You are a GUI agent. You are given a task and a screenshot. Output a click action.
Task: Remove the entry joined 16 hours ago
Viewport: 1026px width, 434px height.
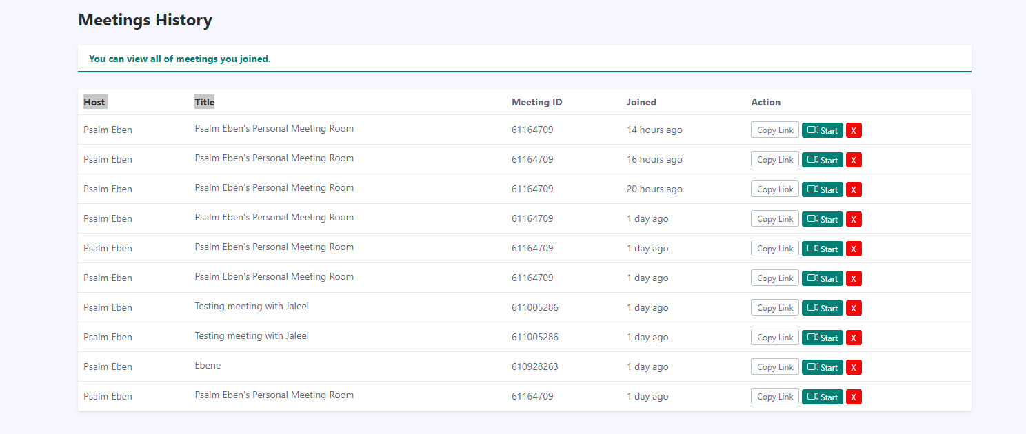(x=854, y=160)
